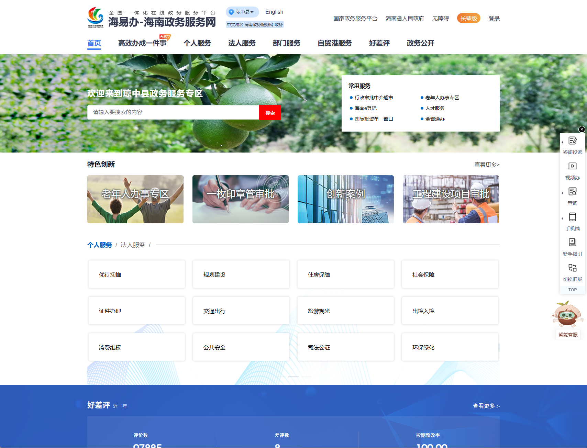Viewport: 587px width, 448px height.
Task: Open 优待抚恤 service category
Action: click(137, 274)
